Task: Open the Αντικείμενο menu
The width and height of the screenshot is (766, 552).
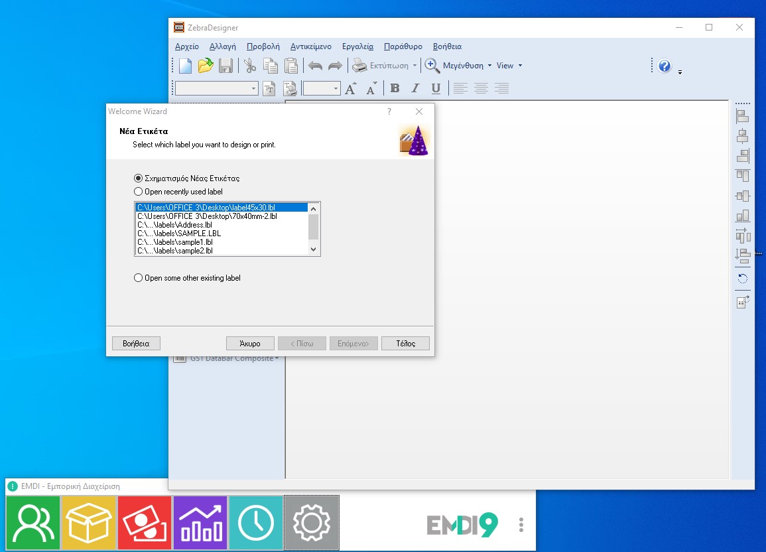Action: [310, 46]
